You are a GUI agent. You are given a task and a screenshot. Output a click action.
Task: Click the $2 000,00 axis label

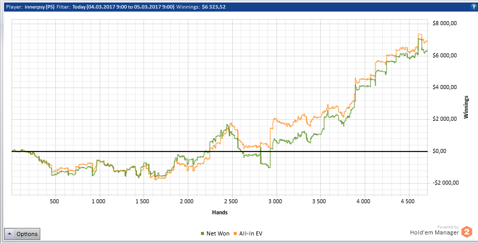(x=444, y=119)
